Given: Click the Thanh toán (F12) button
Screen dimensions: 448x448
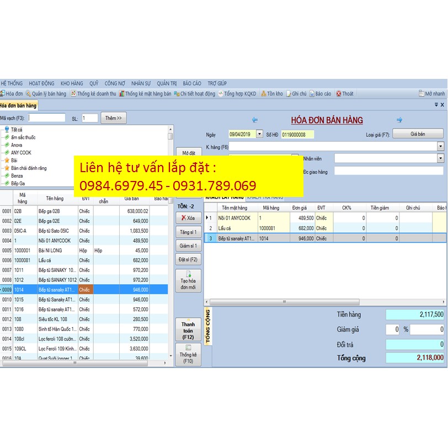Looking at the screenshot, I should (188, 330).
